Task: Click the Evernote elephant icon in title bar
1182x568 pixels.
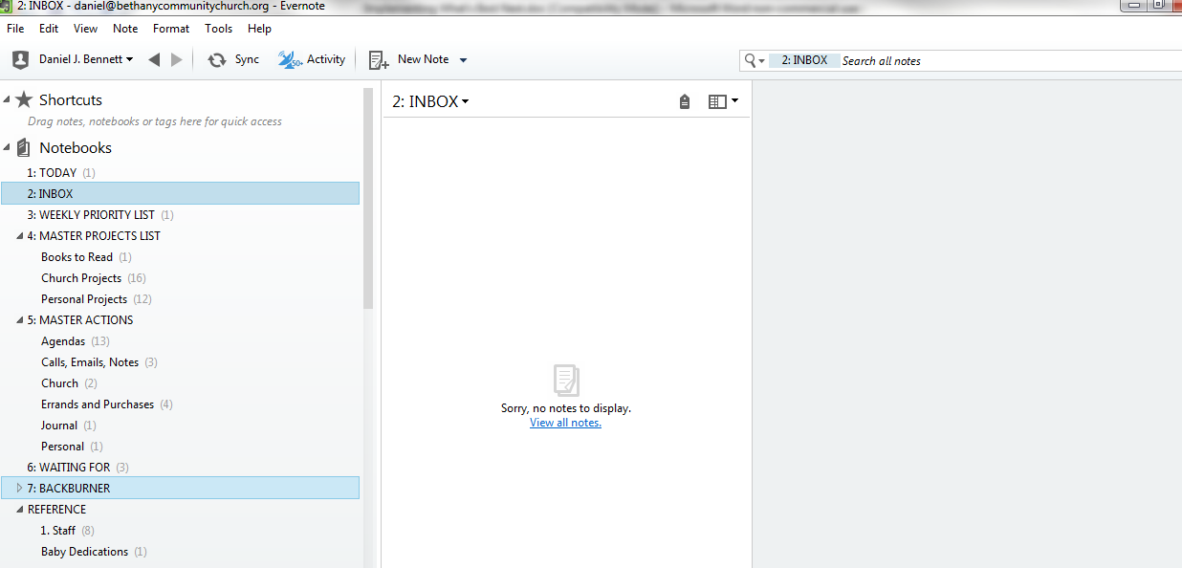Action: 6,6
